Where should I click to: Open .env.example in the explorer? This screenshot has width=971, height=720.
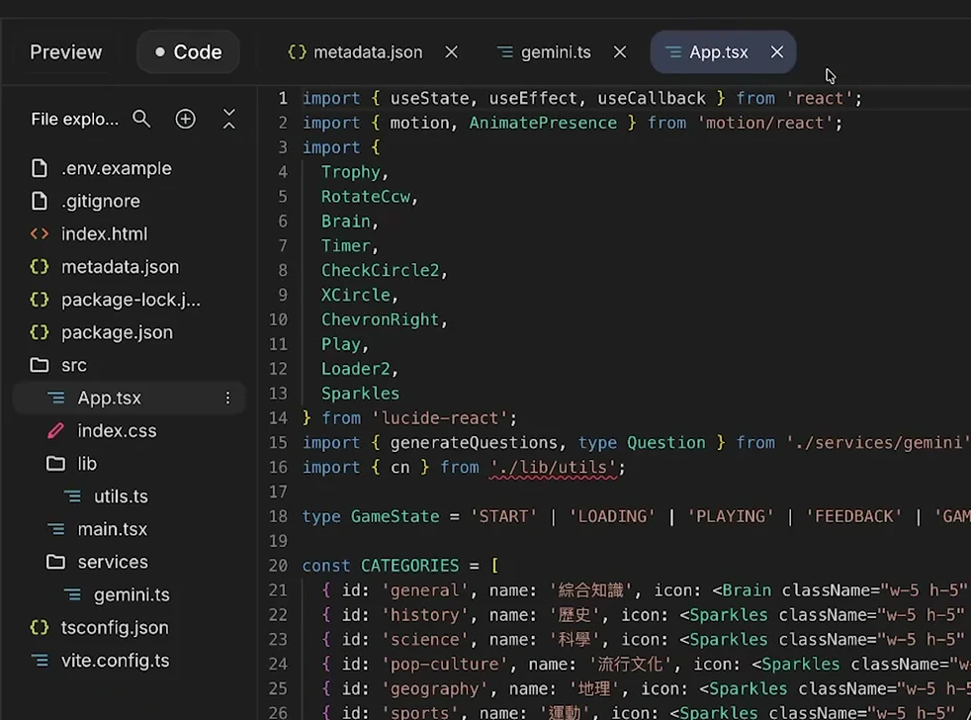[117, 168]
